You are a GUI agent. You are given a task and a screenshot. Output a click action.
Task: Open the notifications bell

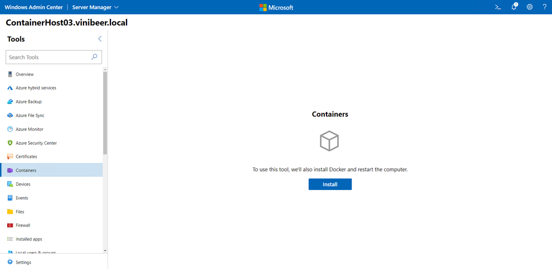click(514, 7)
